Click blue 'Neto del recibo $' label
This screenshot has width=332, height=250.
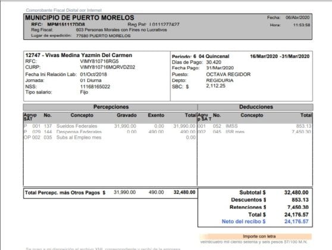(243, 221)
